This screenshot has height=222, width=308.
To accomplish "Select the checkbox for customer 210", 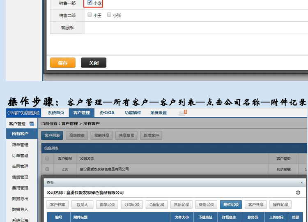I will [x=47, y=169].
